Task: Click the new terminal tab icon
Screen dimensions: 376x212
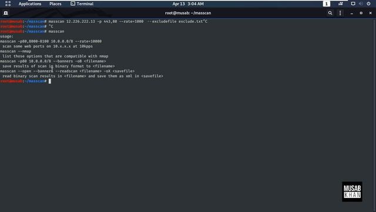Action: pyautogui.click(x=6, y=13)
